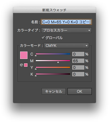Click the キャンセル button
Image resolution: width=109 pixels, height=122 pixels.
click(54, 91)
